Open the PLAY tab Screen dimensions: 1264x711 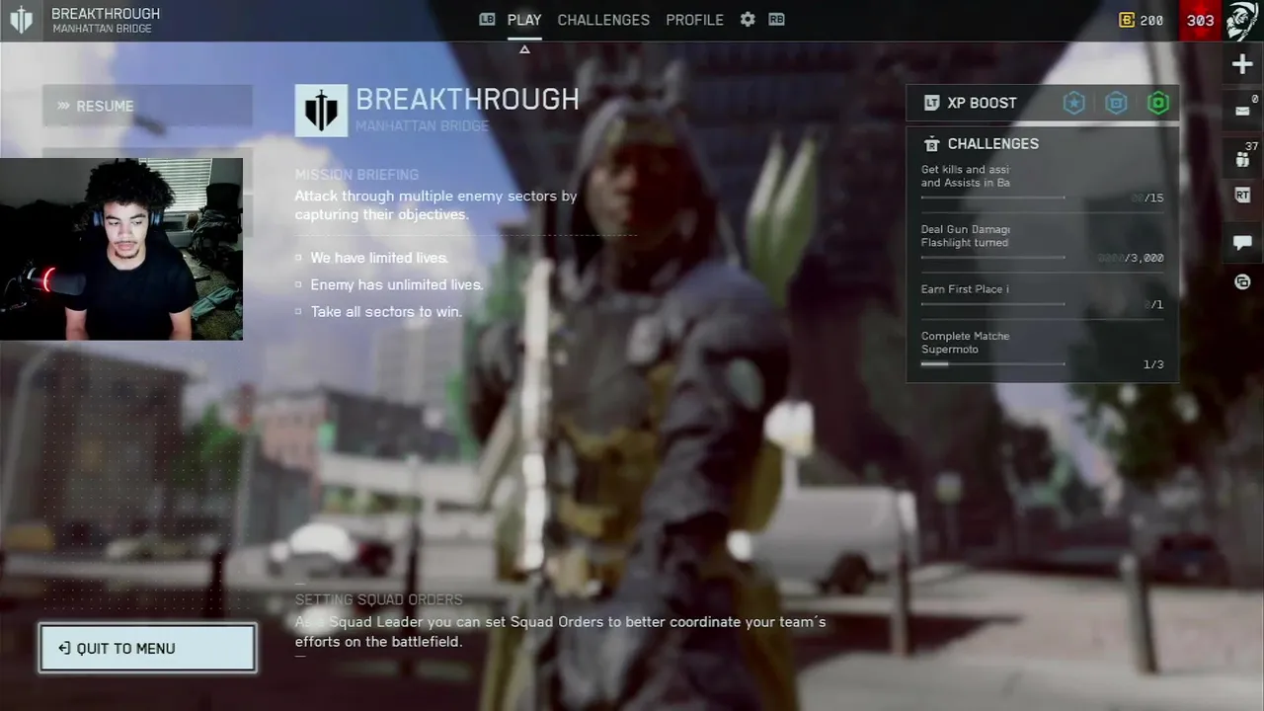pos(524,20)
